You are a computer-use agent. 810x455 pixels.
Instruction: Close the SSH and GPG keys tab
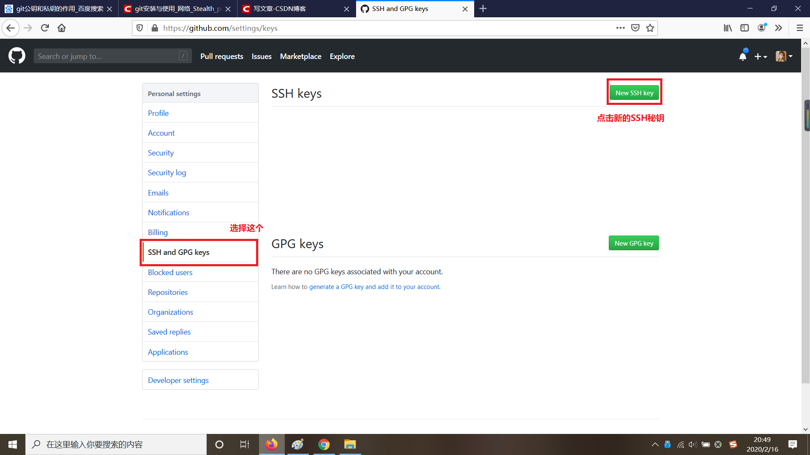465,9
